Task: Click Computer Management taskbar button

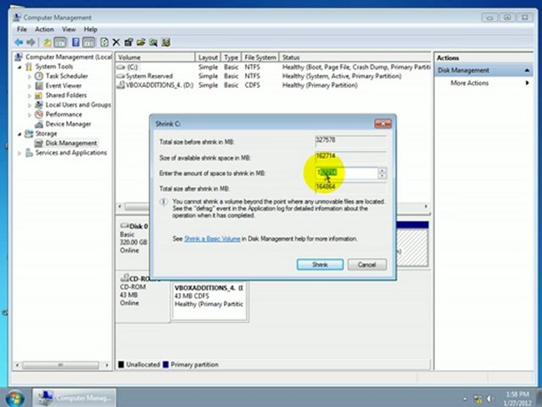Action: [x=75, y=397]
